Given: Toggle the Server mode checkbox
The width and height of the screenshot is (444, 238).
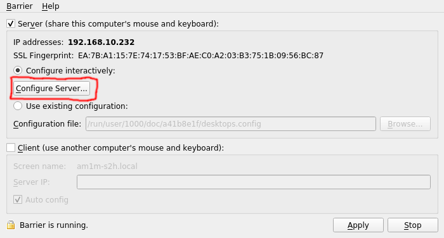Looking at the screenshot, I should 11,23.
